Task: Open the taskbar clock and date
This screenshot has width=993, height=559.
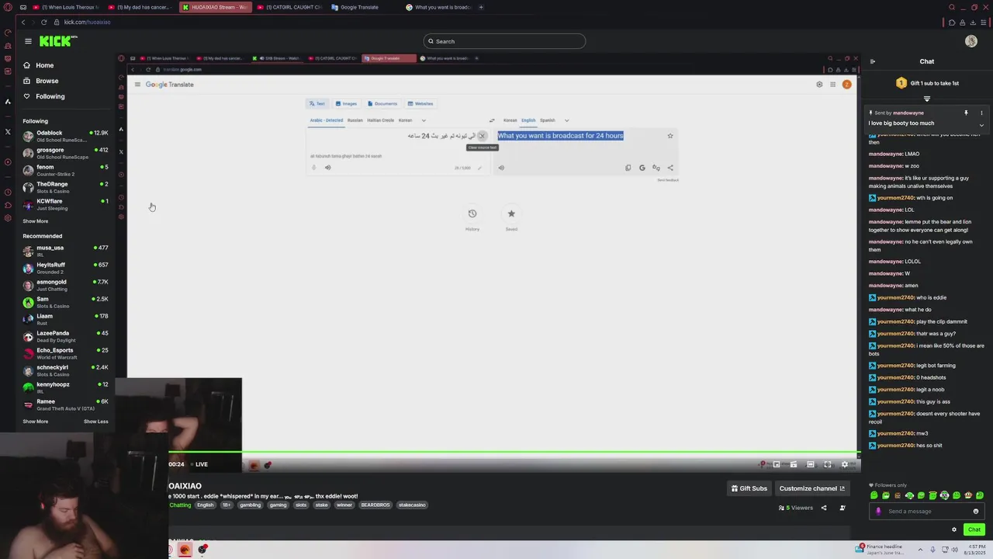Action: click(974, 549)
